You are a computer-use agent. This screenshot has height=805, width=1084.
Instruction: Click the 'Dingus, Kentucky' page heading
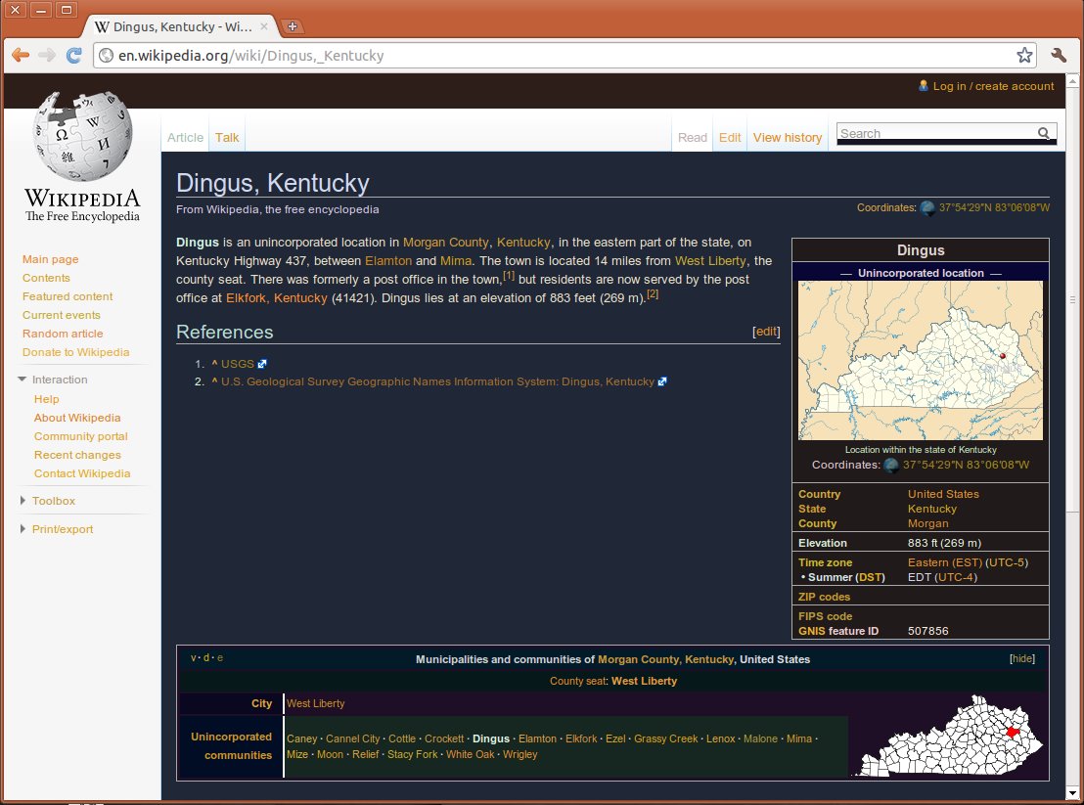(x=272, y=183)
